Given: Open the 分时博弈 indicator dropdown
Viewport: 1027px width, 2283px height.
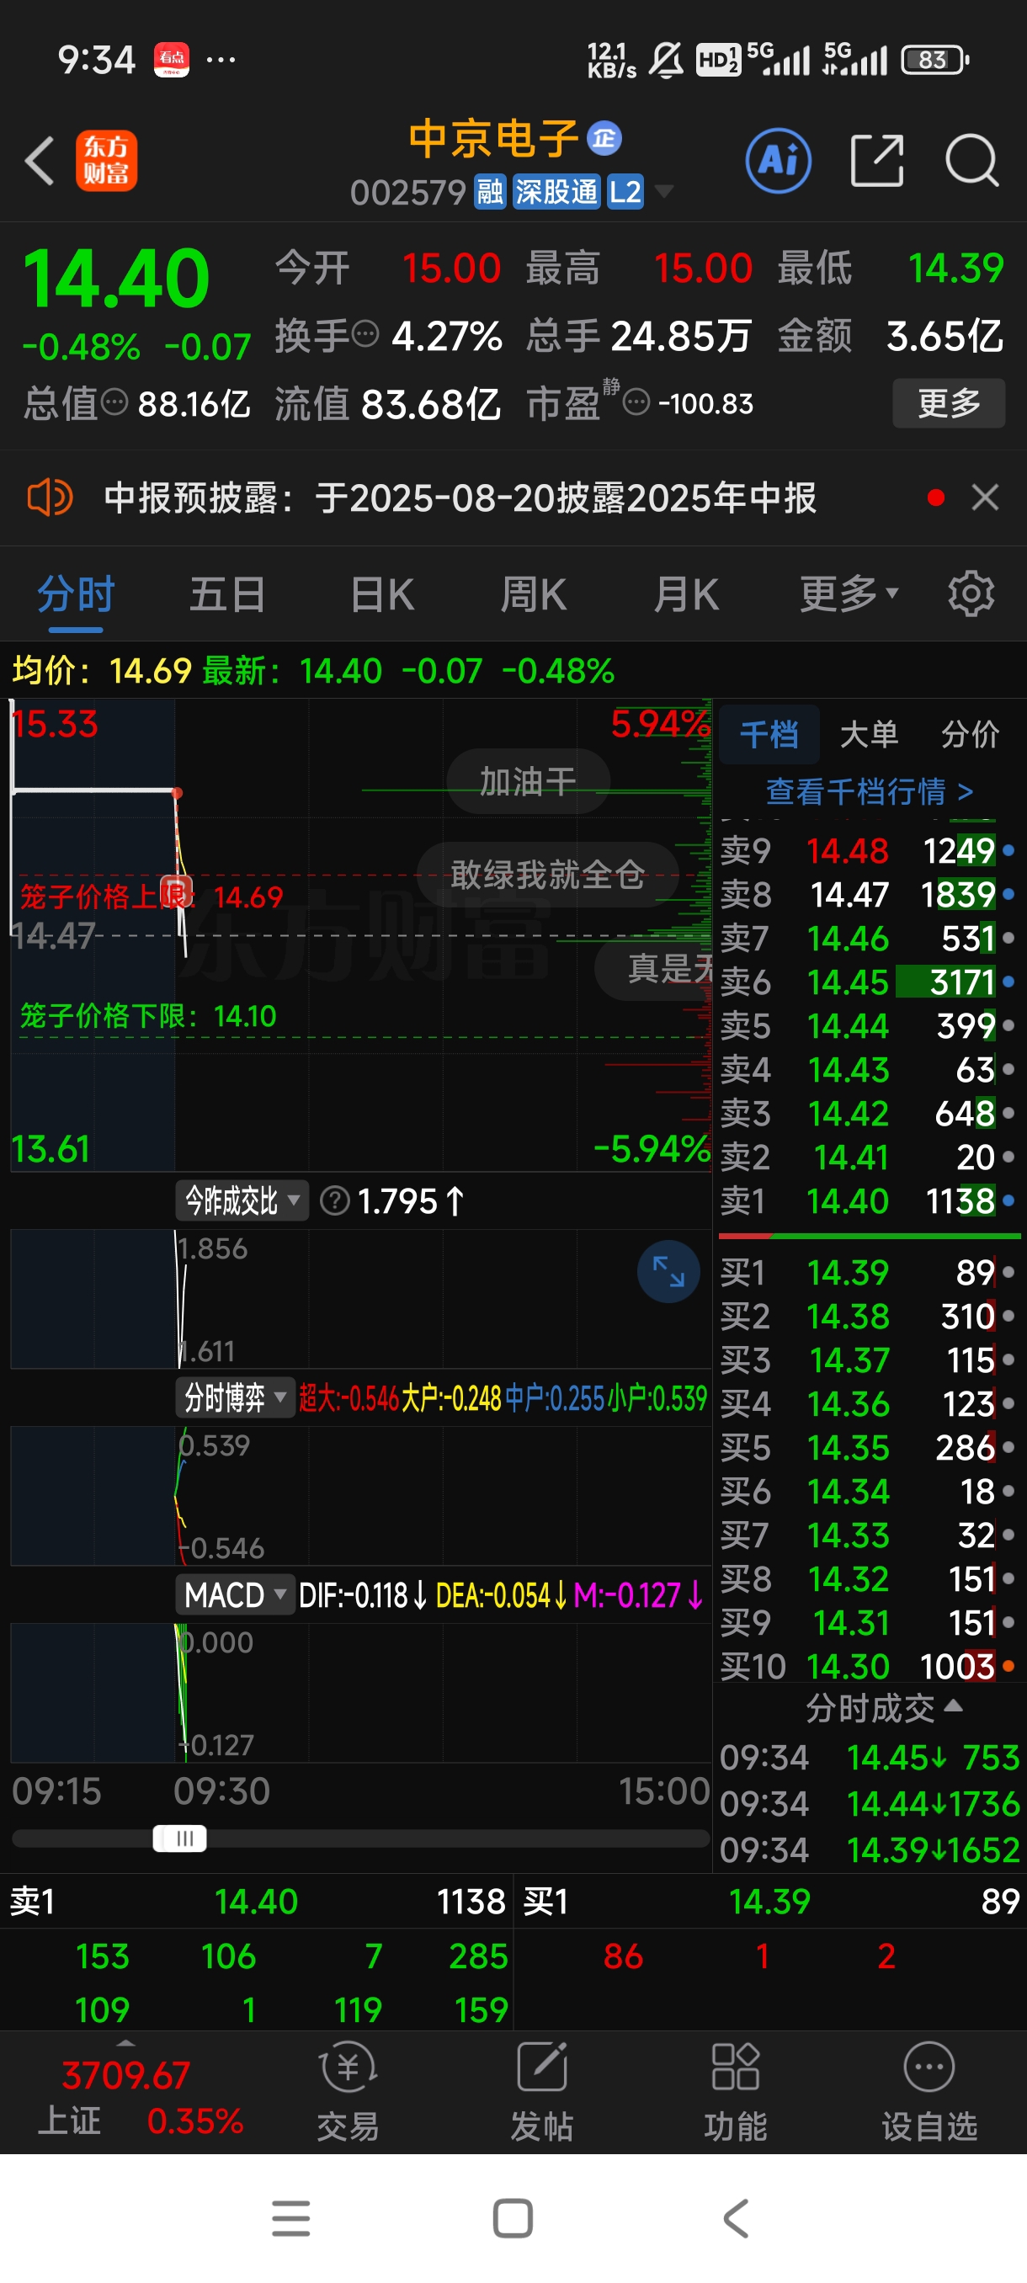Looking at the screenshot, I should (x=235, y=1397).
